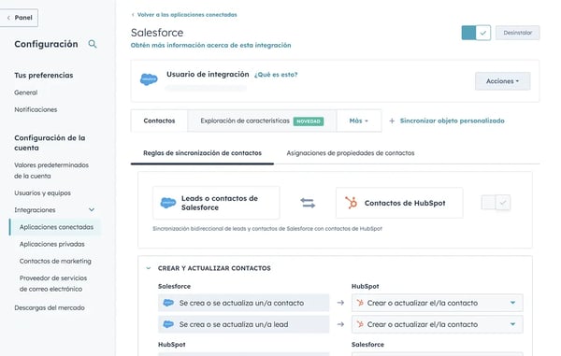561x356 pixels.
Task: Click the HubSpot sprocket icon in Contactos de HubSpot card
Action: click(x=351, y=203)
